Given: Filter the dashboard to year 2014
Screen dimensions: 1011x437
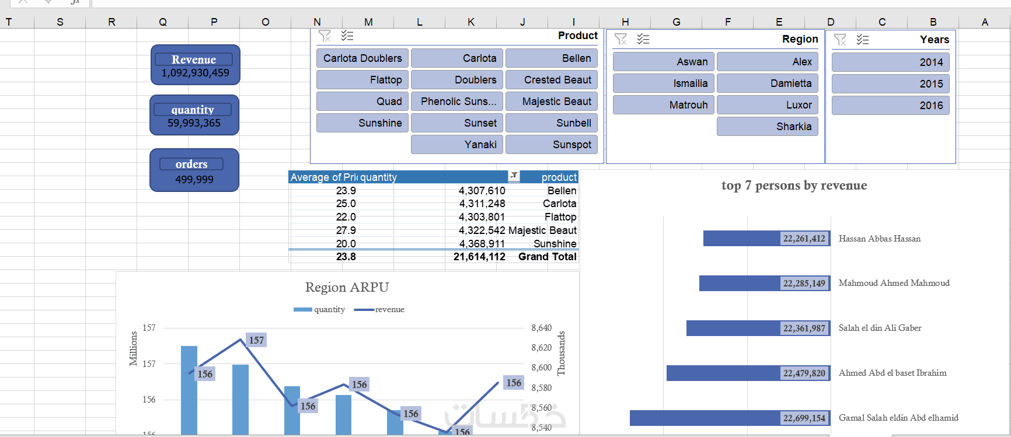Looking at the screenshot, I should point(891,62).
